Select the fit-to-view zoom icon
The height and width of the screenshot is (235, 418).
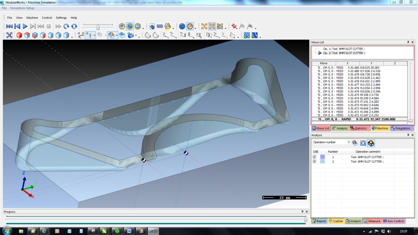pos(9,35)
